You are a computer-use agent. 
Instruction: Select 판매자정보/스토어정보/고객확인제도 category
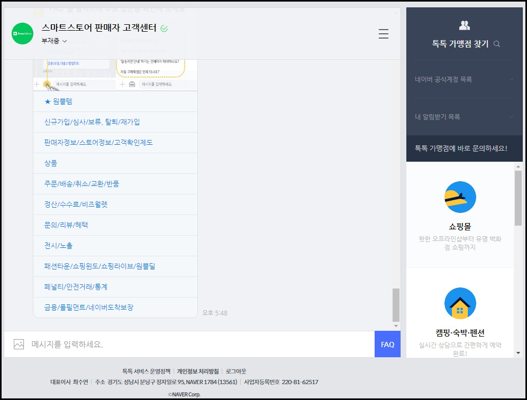(115, 143)
